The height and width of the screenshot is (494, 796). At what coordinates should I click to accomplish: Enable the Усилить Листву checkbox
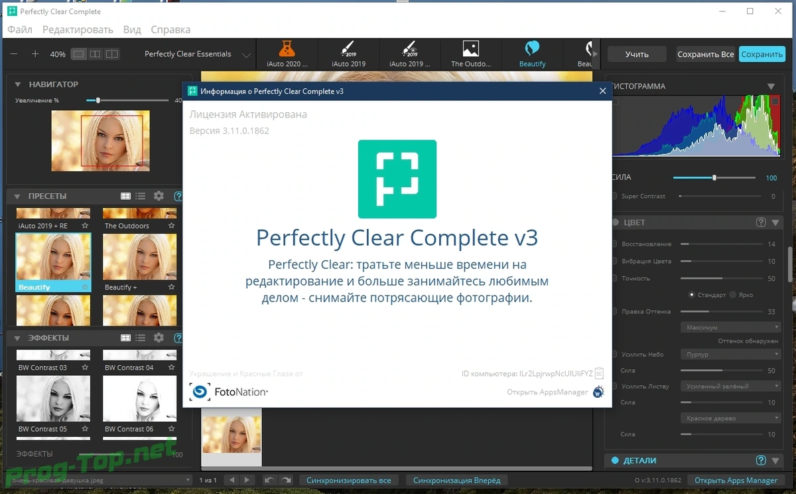(x=614, y=386)
